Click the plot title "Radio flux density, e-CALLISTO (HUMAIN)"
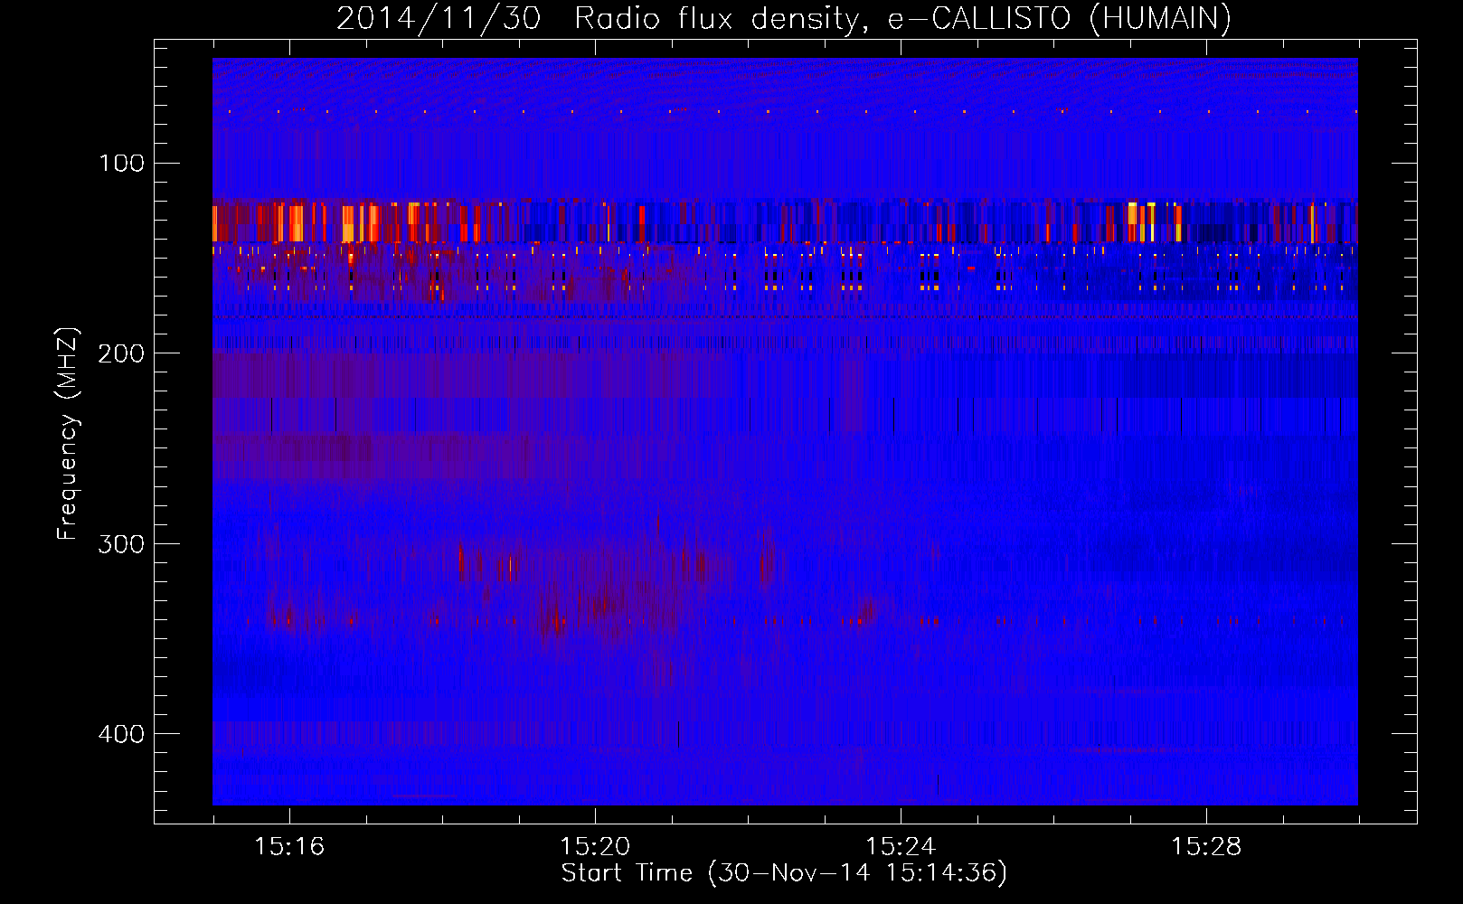1463x904 pixels. click(x=902, y=18)
